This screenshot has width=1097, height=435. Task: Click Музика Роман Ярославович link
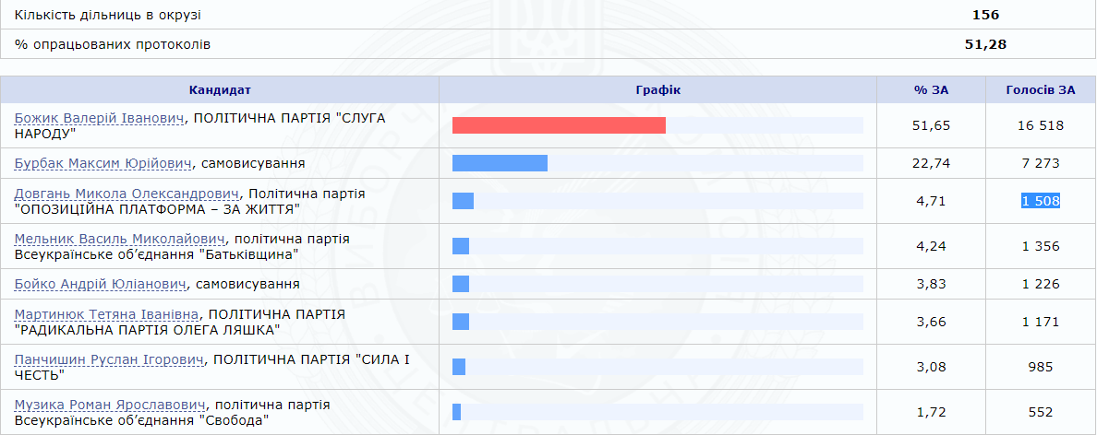coord(110,405)
